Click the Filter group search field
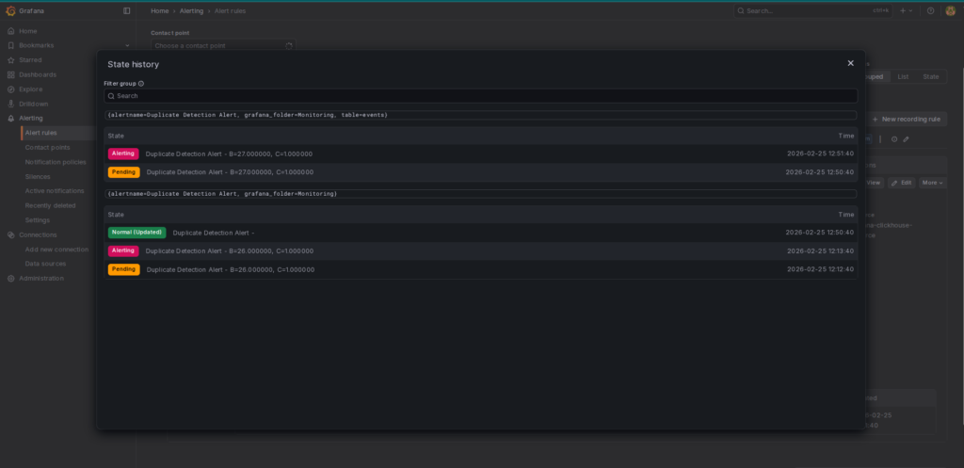964x468 pixels. click(480, 96)
